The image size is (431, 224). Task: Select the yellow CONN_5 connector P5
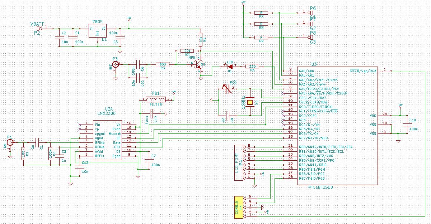tap(239, 208)
